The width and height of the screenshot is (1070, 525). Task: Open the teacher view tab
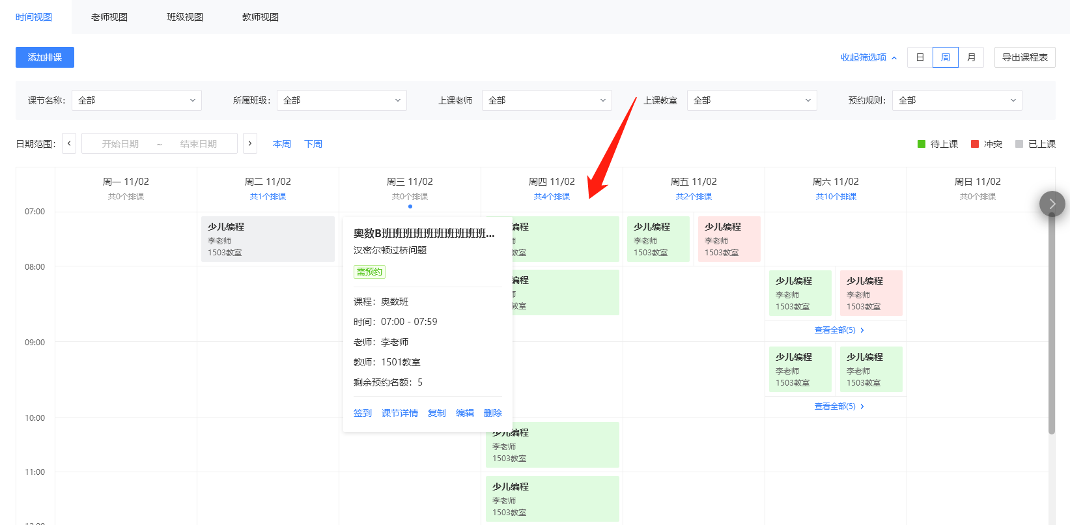click(109, 17)
